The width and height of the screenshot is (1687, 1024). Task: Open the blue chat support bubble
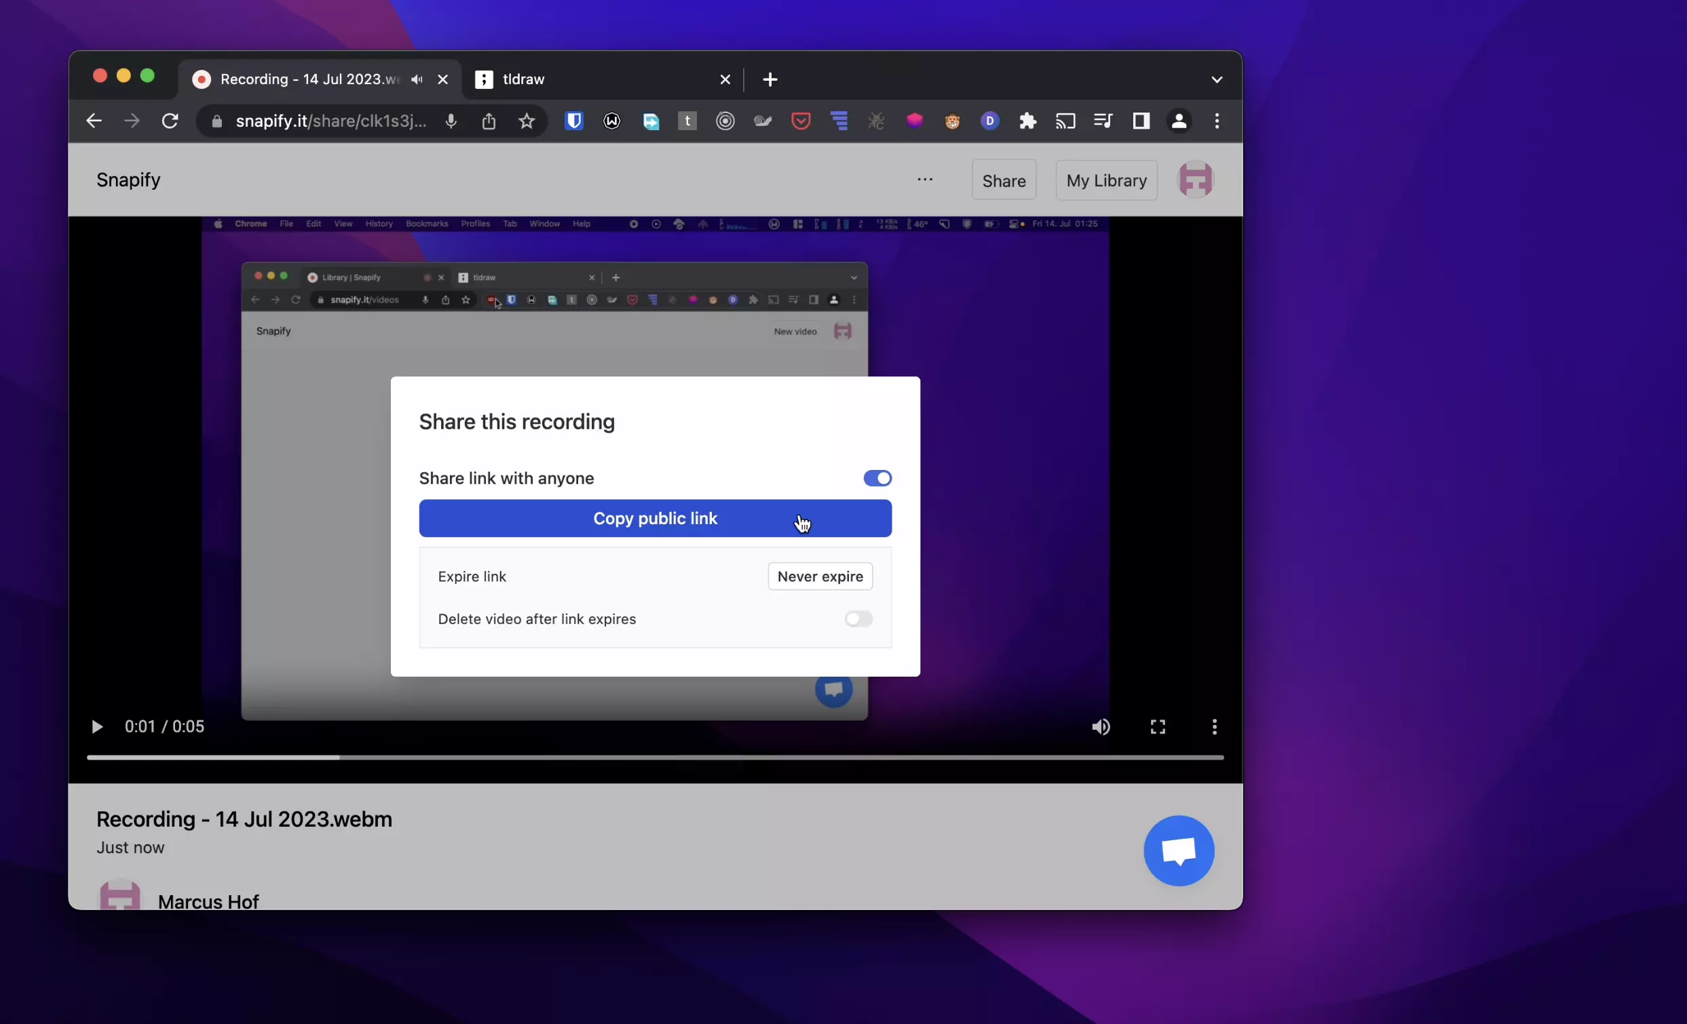(x=1179, y=850)
